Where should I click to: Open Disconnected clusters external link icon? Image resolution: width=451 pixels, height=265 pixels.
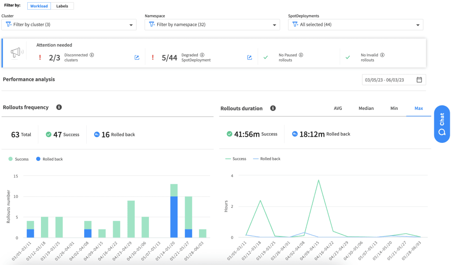137,58
